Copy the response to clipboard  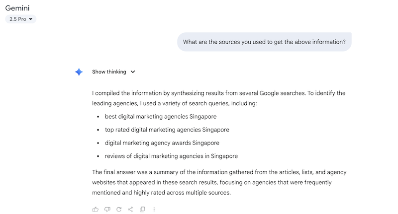tap(142, 209)
